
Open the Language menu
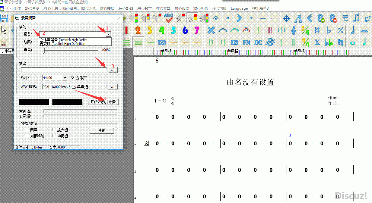239,8
